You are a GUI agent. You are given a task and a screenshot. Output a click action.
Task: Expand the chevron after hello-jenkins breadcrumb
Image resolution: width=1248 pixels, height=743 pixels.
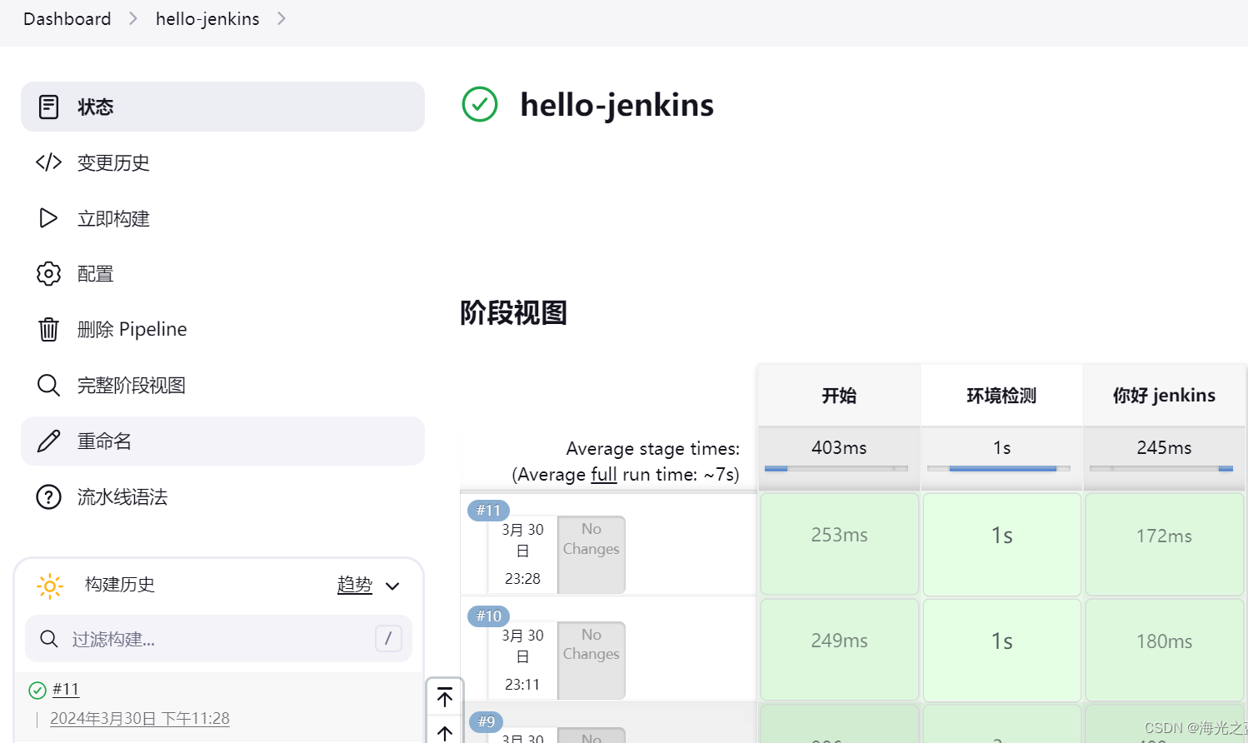pyautogui.click(x=282, y=18)
